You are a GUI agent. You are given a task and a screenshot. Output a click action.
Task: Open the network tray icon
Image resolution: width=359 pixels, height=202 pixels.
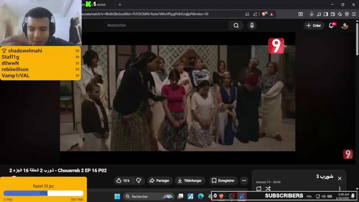[318, 196]
